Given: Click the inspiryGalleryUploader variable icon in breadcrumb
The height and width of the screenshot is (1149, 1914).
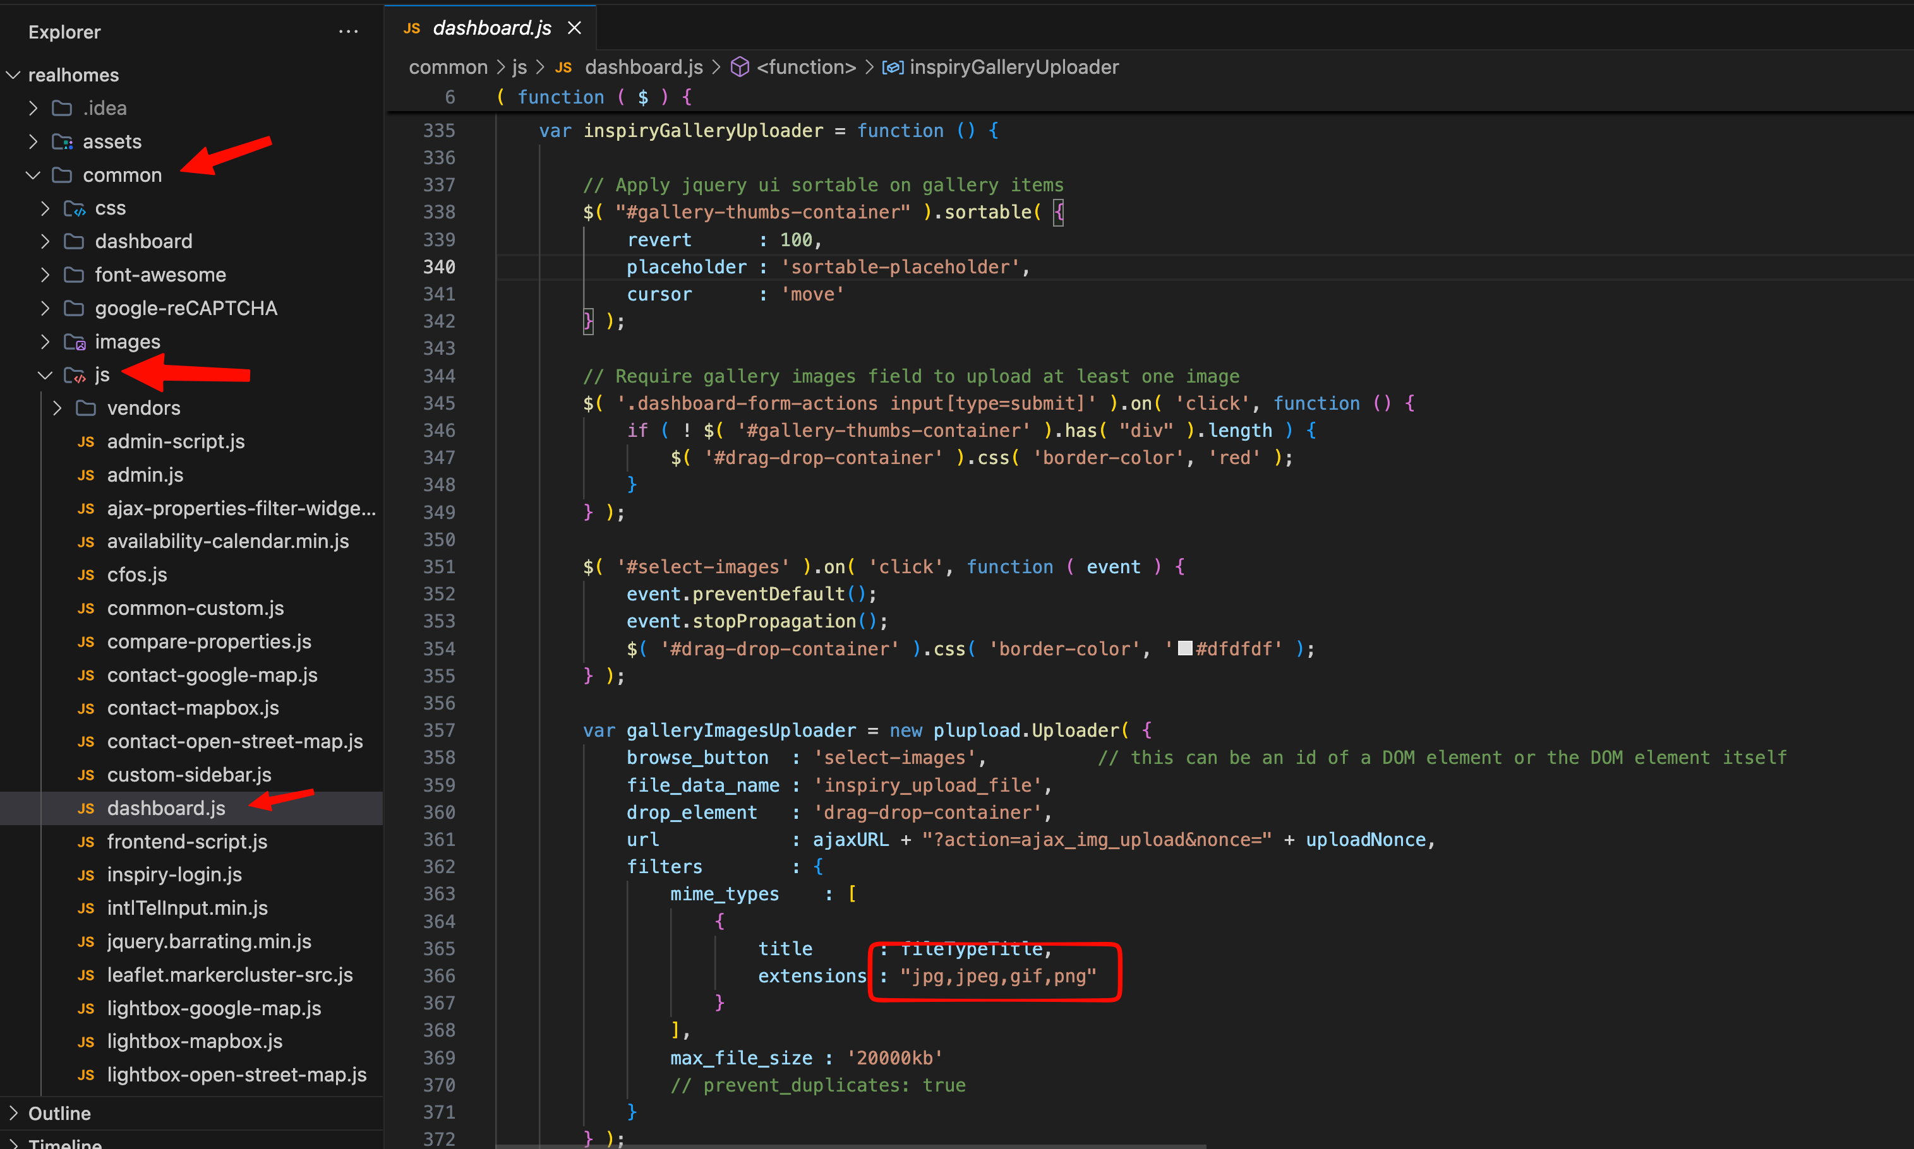Looking at the screenshot, I should tap(893, 68).
